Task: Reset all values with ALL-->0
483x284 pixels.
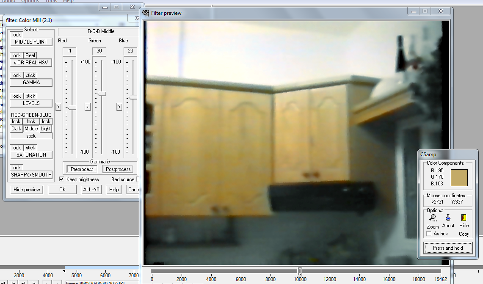Action: pos(91,190)
